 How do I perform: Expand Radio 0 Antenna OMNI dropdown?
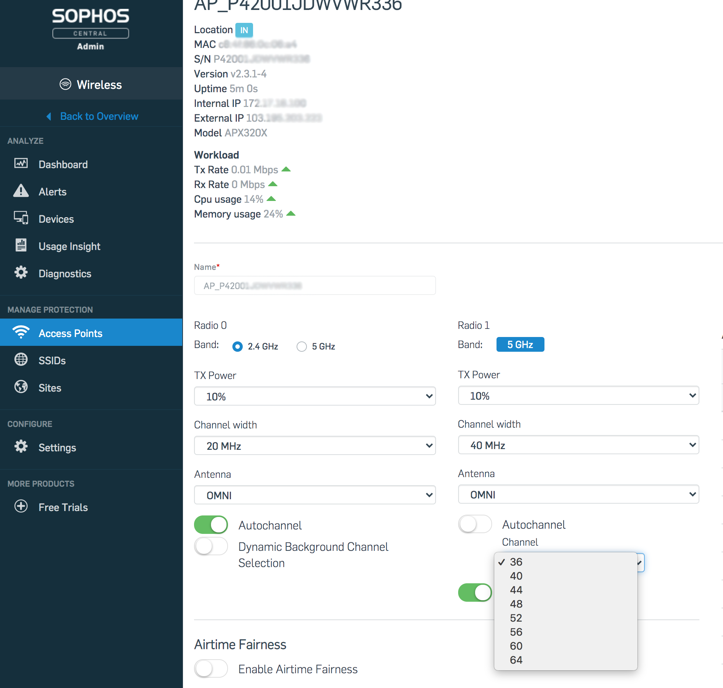point(315,495)
